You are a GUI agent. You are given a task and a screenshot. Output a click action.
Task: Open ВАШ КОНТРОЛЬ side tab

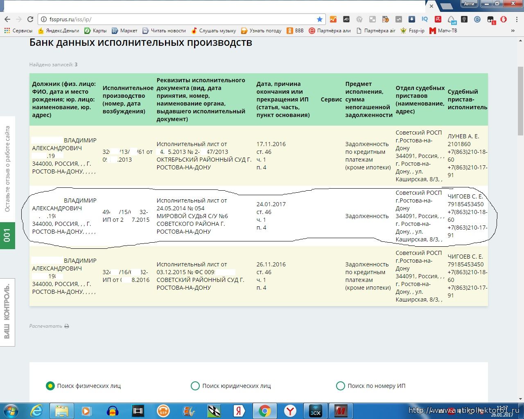coord(7,312)
